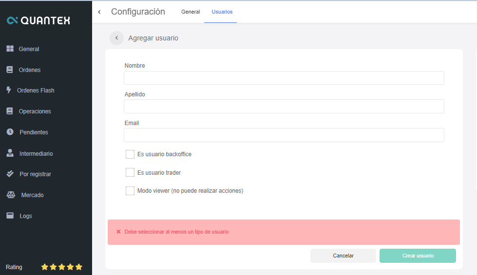Go back using arrow beside 'Agregar usuario'
The height and width of the screenshot is (275, 477).
[x=116, y=38]
